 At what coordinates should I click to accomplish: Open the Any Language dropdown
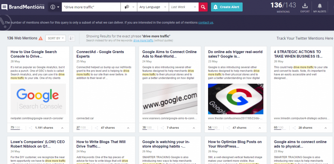pos(152,7)
